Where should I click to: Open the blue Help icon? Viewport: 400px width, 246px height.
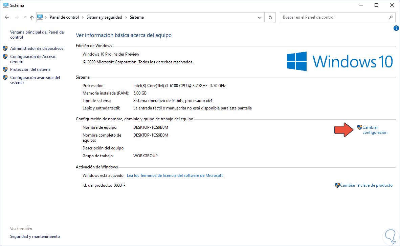[396, 28]
